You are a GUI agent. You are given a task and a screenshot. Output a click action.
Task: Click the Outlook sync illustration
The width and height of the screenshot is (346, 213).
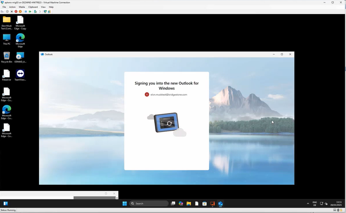[167, 124]
